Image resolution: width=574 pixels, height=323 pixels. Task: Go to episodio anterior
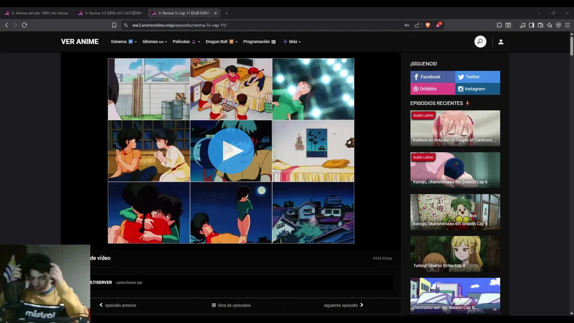point(118,306)
